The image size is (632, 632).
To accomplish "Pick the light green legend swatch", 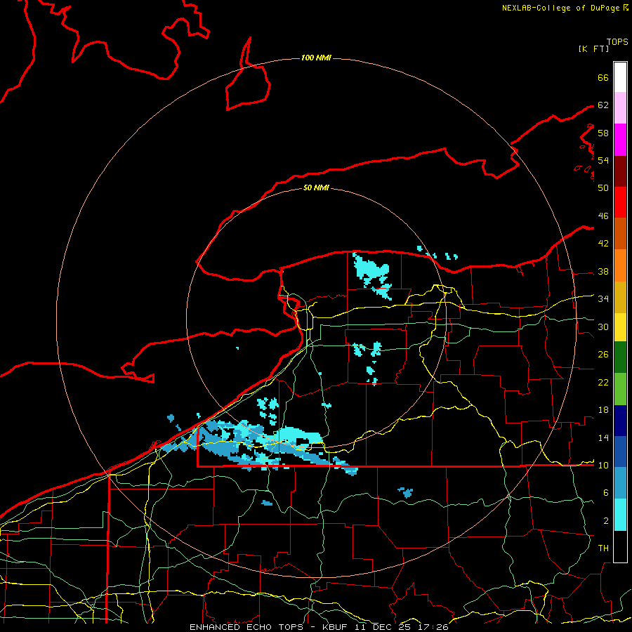I will tap(620, 389).
